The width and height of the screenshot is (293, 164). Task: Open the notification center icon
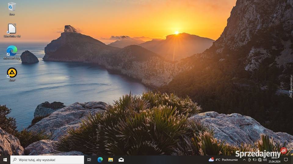[286, 160]
